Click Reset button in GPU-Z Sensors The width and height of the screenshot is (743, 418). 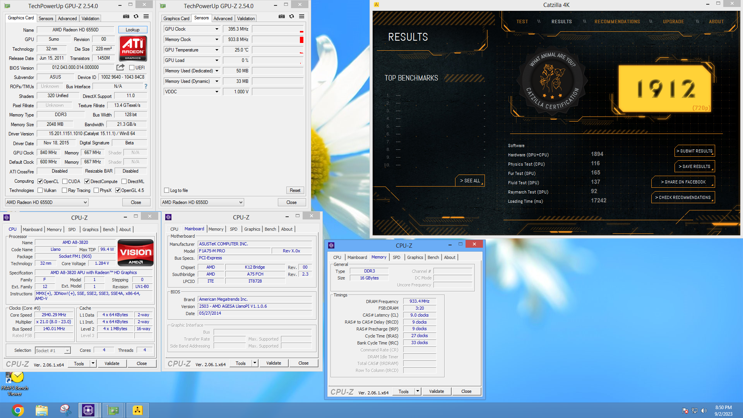coord(295,190)
